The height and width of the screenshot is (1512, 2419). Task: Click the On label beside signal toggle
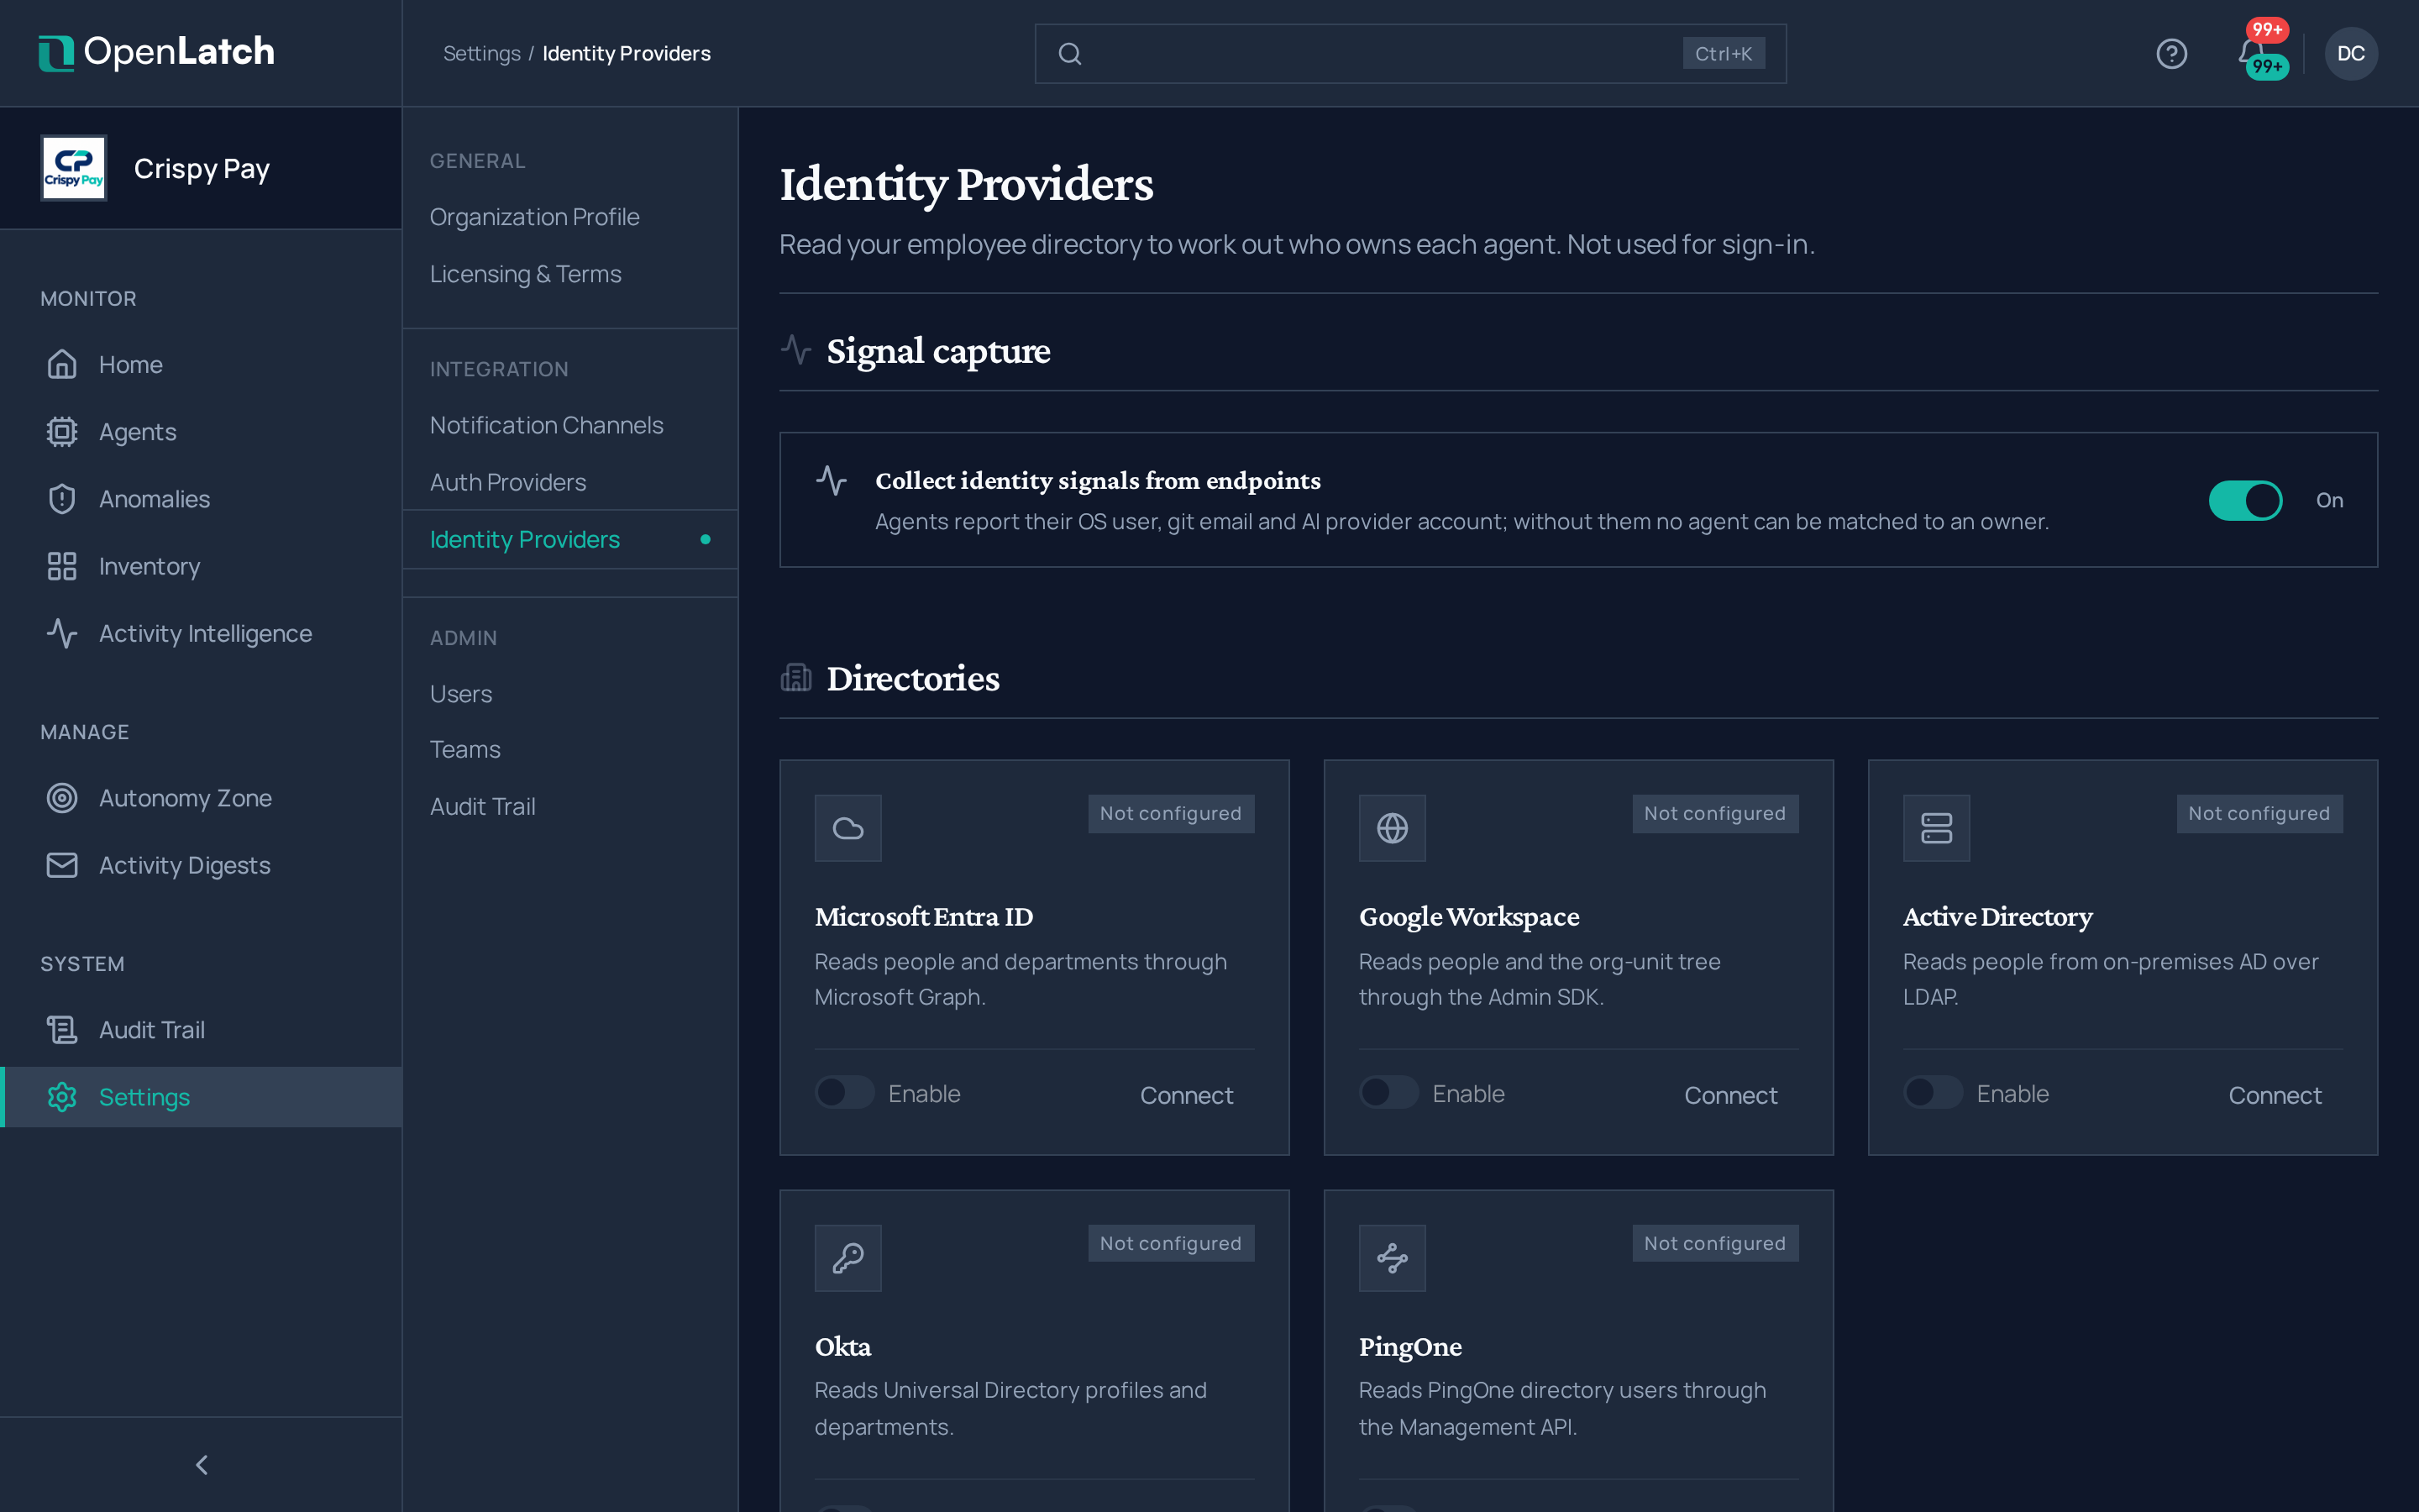[x=2329, y=500]
